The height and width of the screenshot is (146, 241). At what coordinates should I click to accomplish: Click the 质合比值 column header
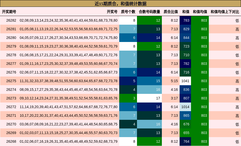171,12
